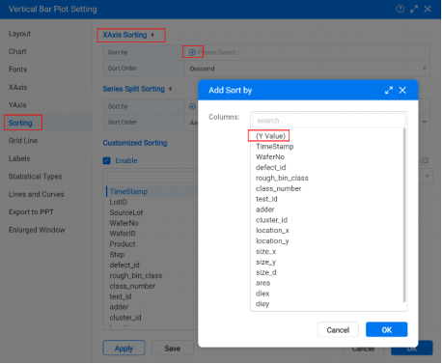Viewport: 442px width, 364px height.
Task: Select defect_id in the Columns list
Action: [271, 167]
